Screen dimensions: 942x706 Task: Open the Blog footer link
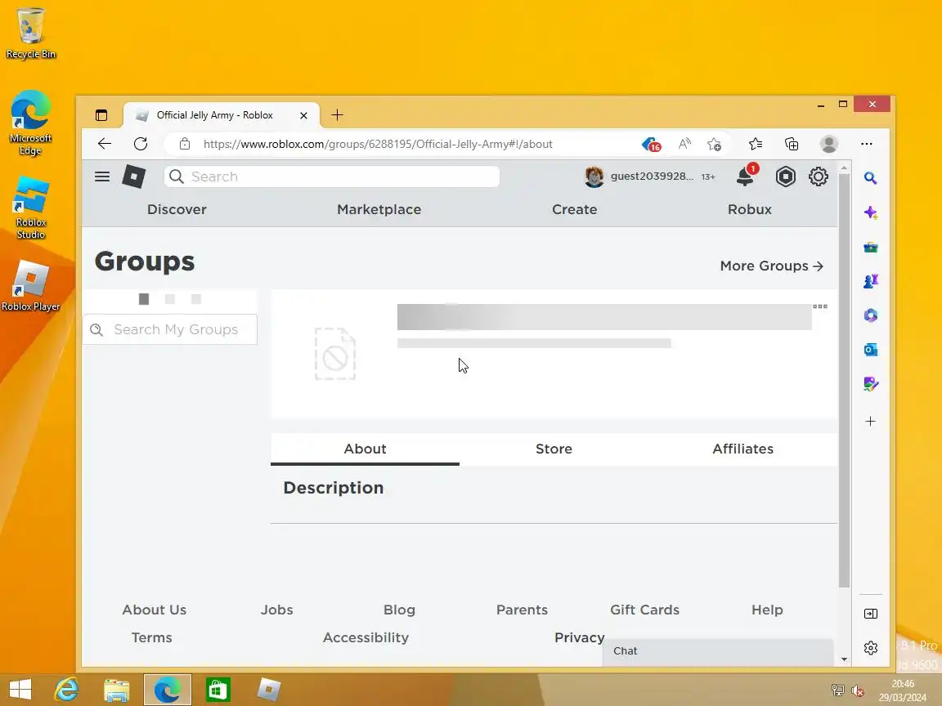coord(400,610)
